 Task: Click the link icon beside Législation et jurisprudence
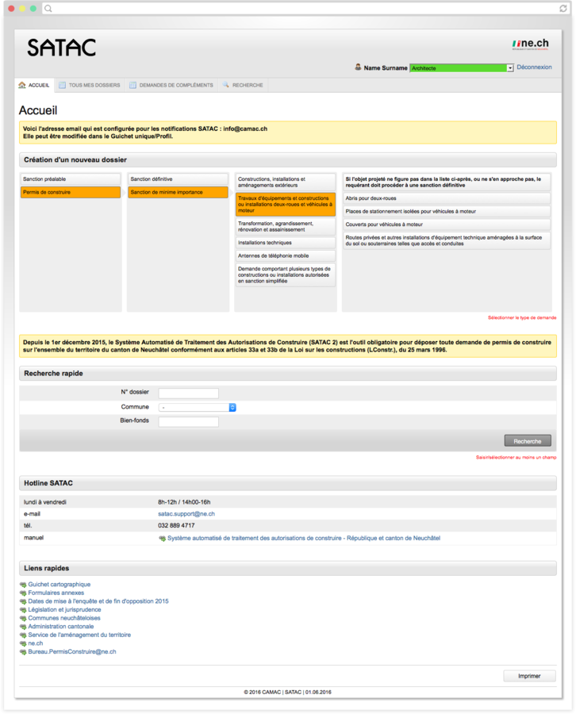tap(23, 610)
